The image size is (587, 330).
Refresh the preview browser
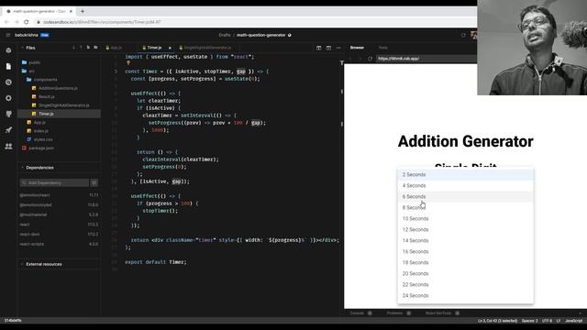click(370, 59)
